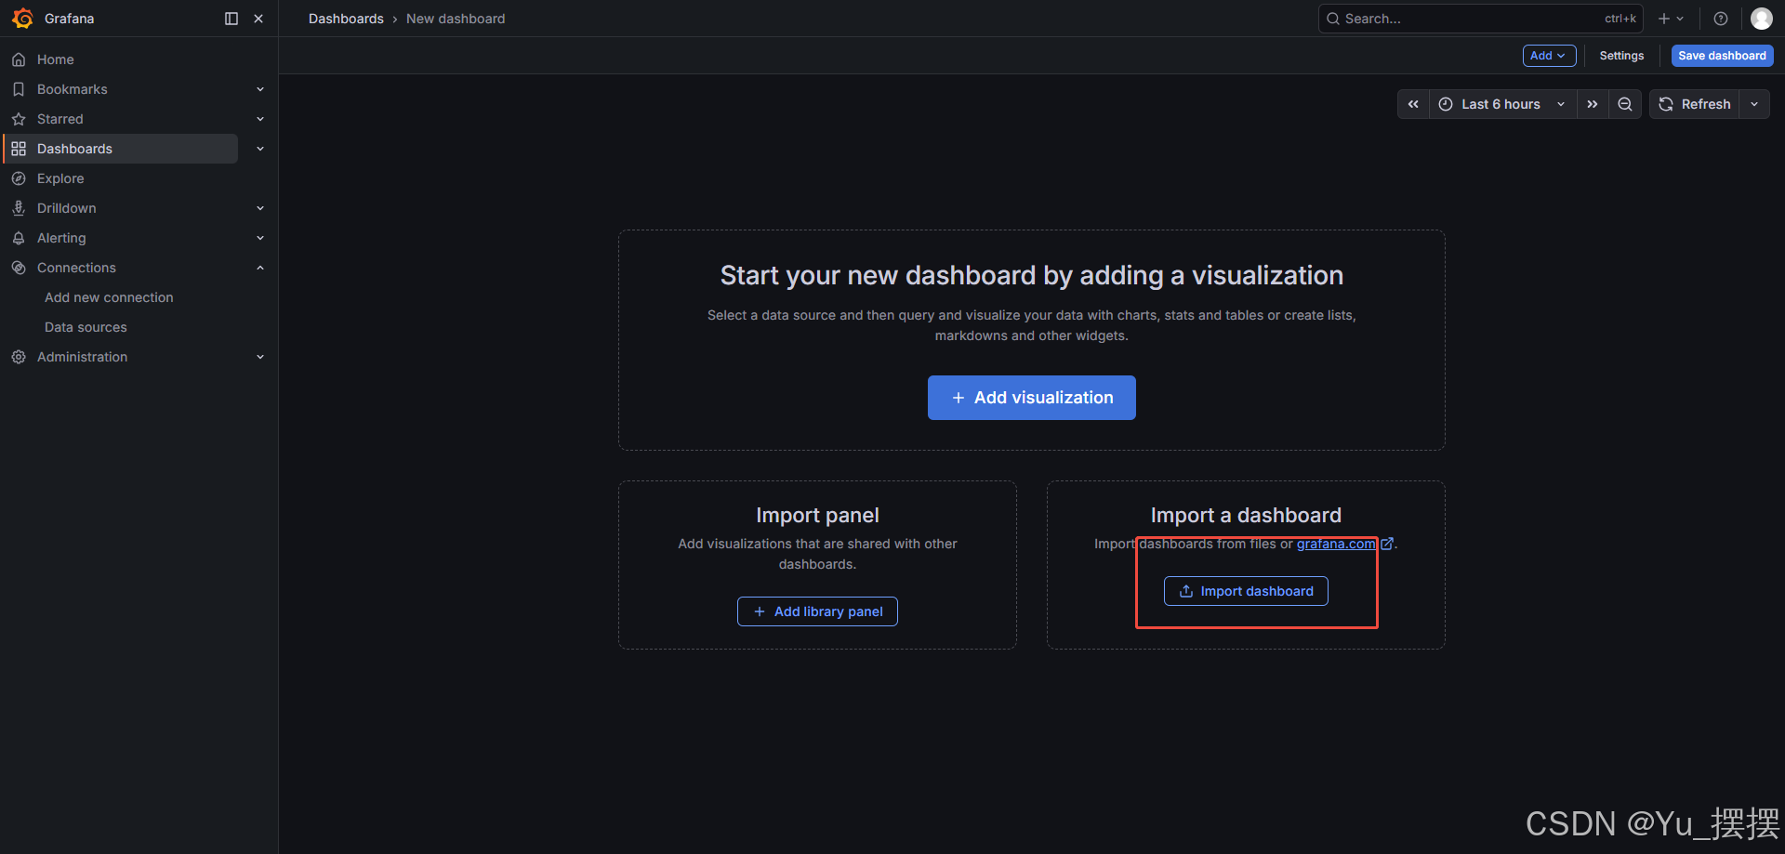Click the Add visualization button
The height and width of the screenshot is (854, 1785).
click(x=1032, y=398)
